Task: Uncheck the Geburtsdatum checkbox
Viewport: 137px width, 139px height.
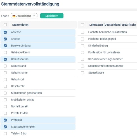Action: coord(5,59)
